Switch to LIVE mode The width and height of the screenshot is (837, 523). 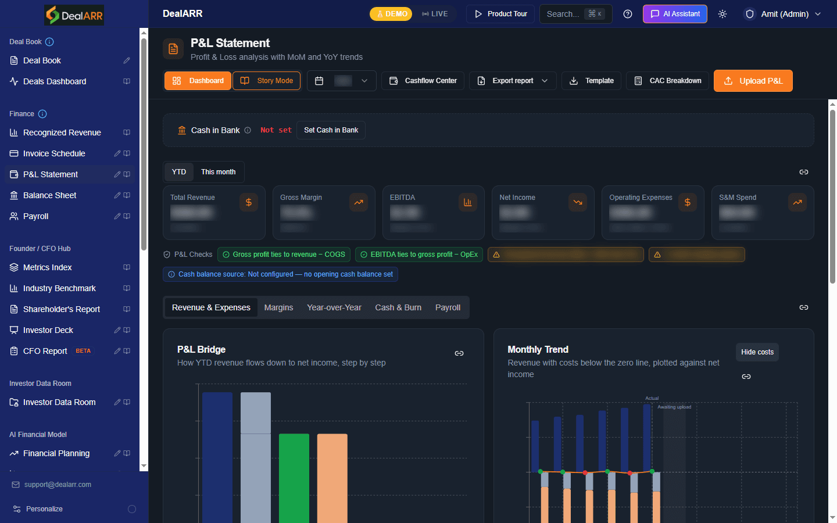click(435, 14)
